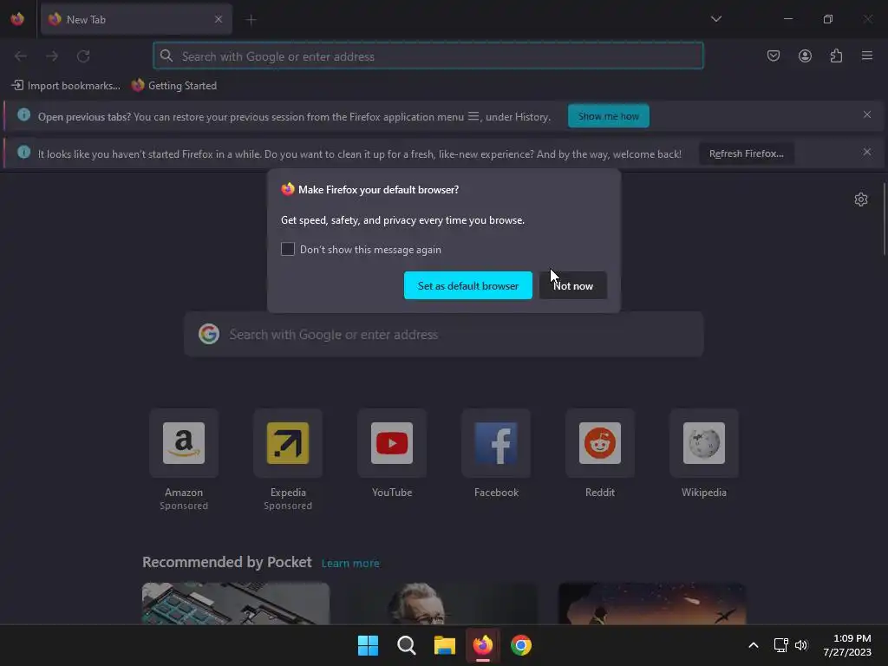
Task: Open new tab personalize gear icon
Action: point(861,199)
